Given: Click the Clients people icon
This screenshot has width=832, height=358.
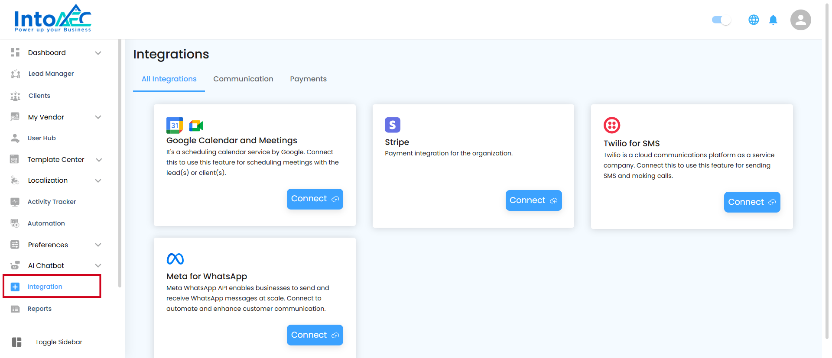Looking at the screenshot, I should pyautogui.click(x=15, y=96).
